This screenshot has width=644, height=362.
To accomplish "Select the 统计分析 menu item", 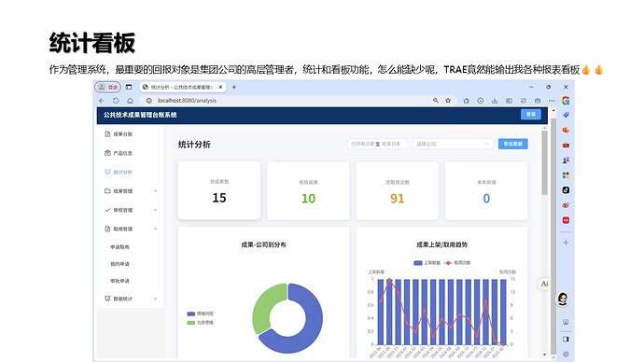I will point(131,172).
